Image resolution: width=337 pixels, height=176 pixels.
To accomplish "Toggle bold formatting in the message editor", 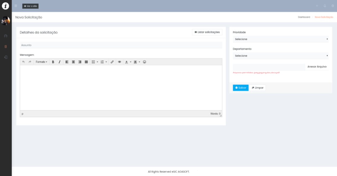I will (53, 62).
